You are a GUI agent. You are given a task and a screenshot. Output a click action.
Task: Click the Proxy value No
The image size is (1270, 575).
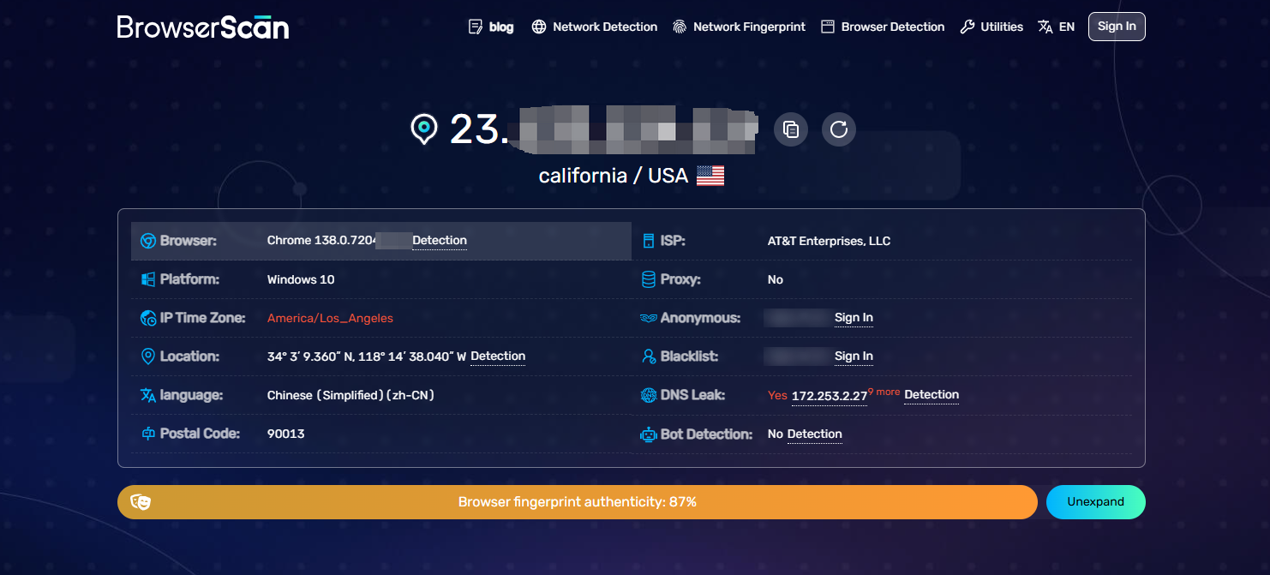pos(776,279)
